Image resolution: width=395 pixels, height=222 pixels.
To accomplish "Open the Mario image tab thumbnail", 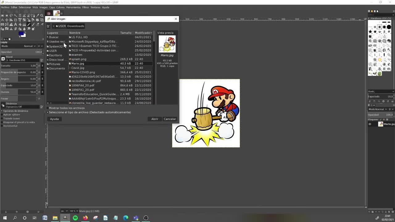I will point(57,13).
